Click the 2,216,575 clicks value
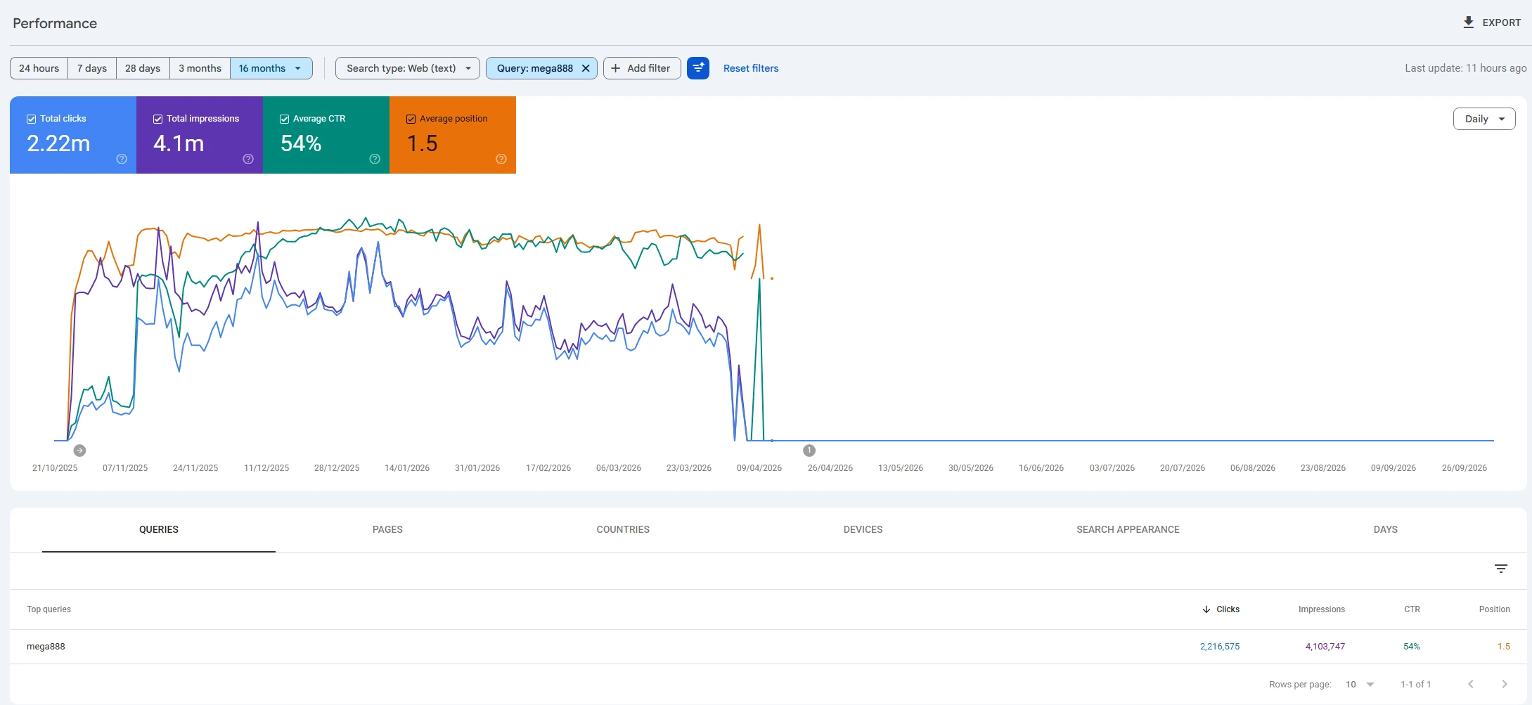The image size is (1532, 705). (1220, 647)
